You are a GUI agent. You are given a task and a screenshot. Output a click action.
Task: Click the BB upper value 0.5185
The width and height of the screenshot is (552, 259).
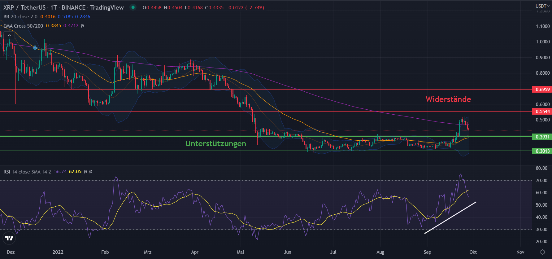[65, 17]
